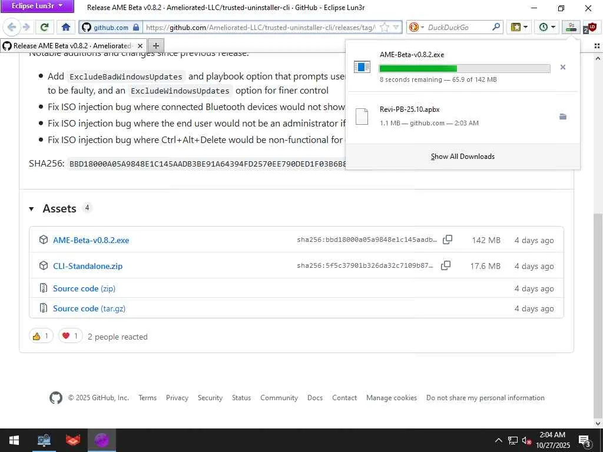Click the muted volume tray icon
Screen dimensions: 603x452
click(x=526, y=440)
